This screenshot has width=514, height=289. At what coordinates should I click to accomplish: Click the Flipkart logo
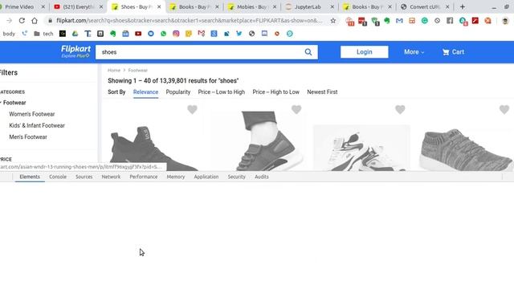(x=75, y=51)
